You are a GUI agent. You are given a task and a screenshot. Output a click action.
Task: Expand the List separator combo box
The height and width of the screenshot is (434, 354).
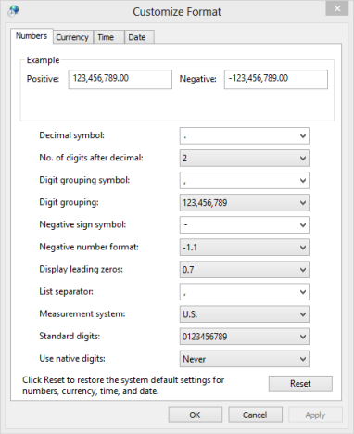coord(245,291)
